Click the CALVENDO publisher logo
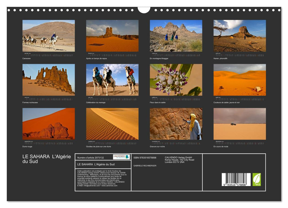 pyautogui.click(x=122, y=157)
